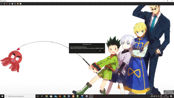This screenshot has width=174, height=98.
Task: Click the window frame icon in toolbar
Action: click(x=15, y=4)
